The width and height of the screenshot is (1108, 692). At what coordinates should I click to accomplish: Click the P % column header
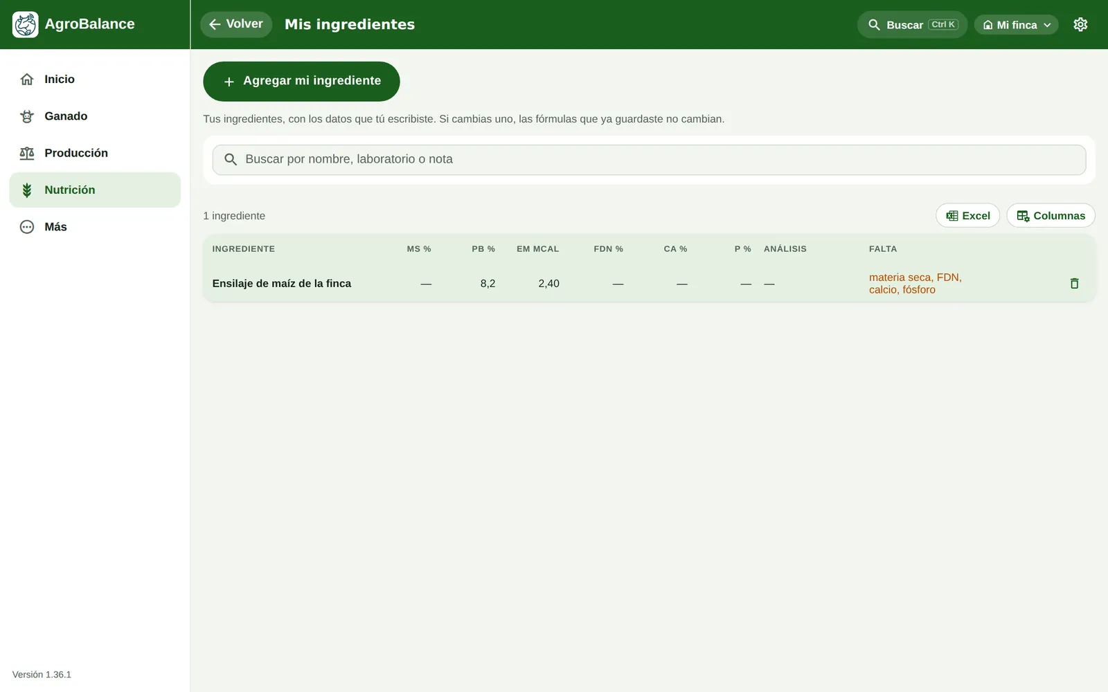pyautogui.click(x=742, y=249)
